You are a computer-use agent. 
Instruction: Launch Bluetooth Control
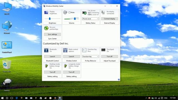[53, 56]
